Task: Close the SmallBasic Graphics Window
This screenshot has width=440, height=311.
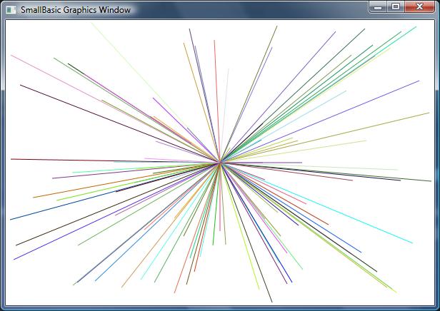Action: (x=419, y=7)
